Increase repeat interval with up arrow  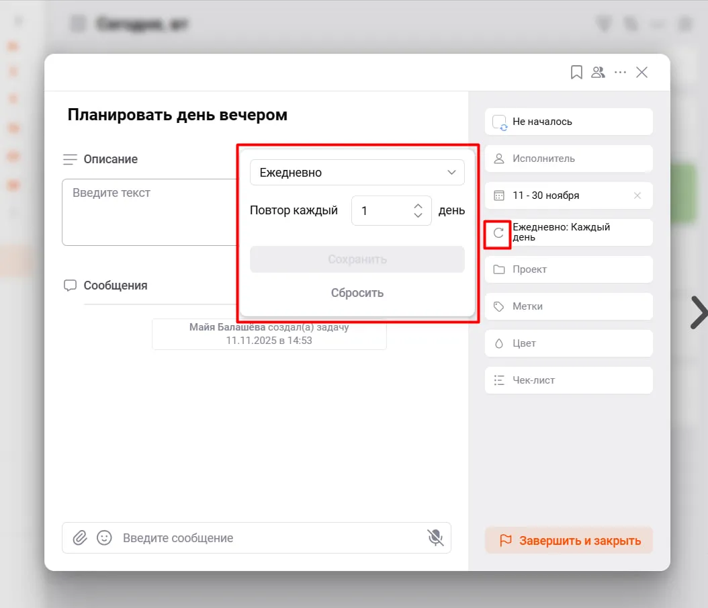pos(418,206)
